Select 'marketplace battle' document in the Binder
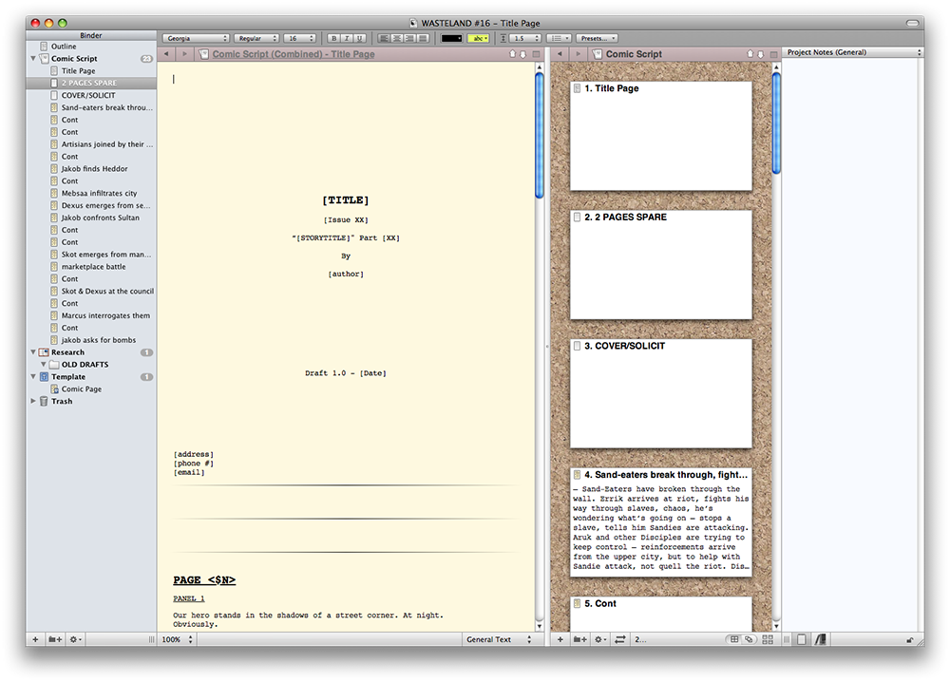This screenshot has height=682, width=950. click(x=93, y=267)
